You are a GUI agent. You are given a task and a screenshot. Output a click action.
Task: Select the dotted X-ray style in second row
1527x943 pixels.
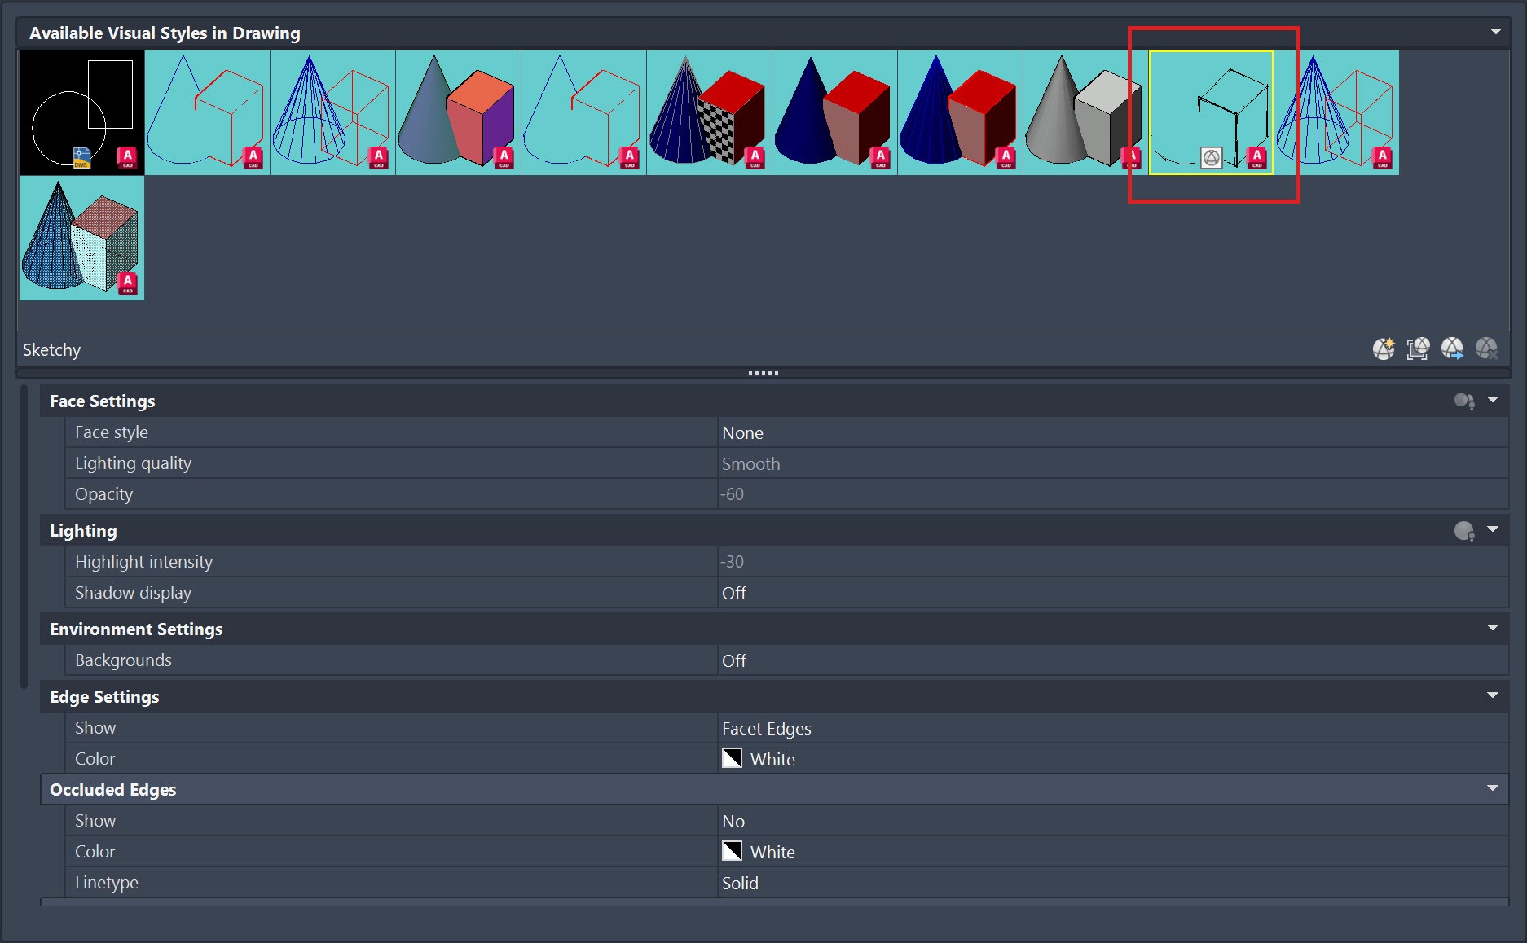tap(81, 238)
